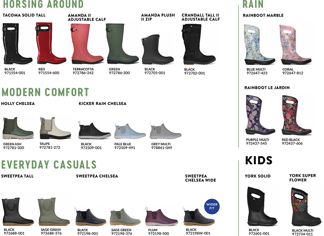This screenshot has height=236, width=324.
Task: Select the Plum Sweetpea Chelsea boot
Action: pyautogui.click(x=161, y=217)
